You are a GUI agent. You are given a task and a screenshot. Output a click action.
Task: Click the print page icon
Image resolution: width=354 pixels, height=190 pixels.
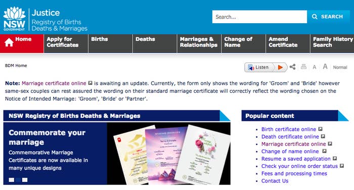click(303, 67)
